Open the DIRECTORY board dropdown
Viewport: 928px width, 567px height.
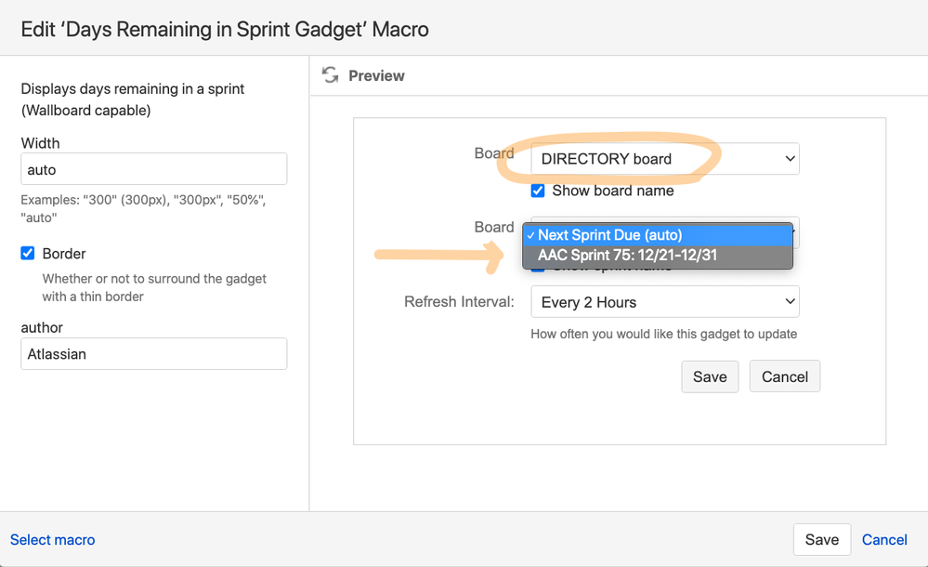[x=664, y=159]
